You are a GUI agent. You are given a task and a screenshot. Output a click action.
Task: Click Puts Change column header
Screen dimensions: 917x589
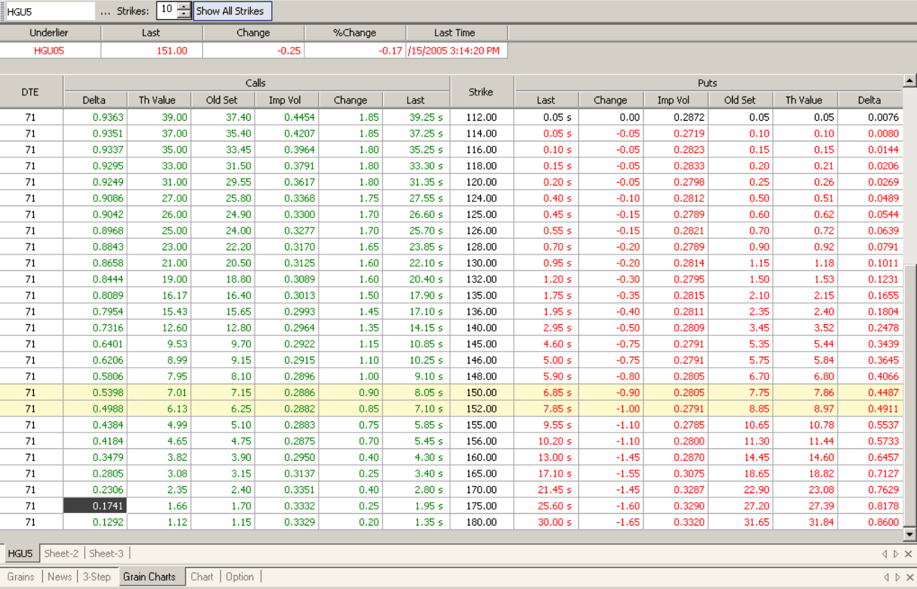click(x=611, y=100)
